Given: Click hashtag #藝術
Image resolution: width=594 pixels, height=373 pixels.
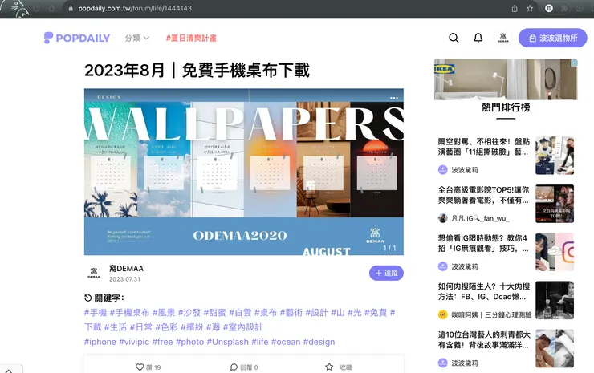Looking at the screenshot, I should pos(291,312).
